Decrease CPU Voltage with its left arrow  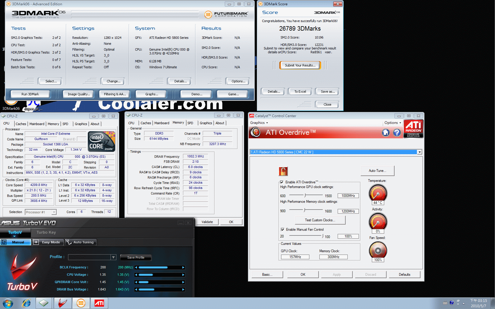click(136, 275)
